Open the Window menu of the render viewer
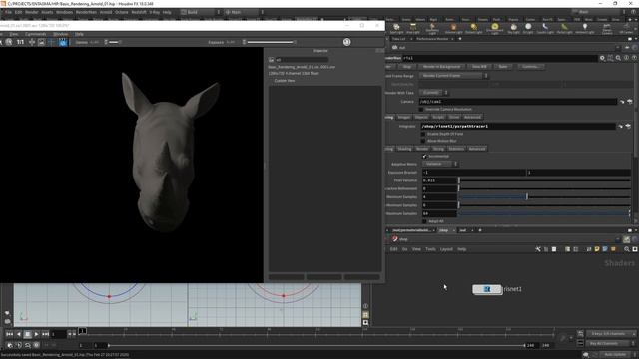Viewport: 639px width, 359px height. (x=60, y=34)
